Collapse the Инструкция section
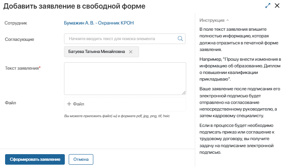The image size is (285, 167). [x=214, y=20]
